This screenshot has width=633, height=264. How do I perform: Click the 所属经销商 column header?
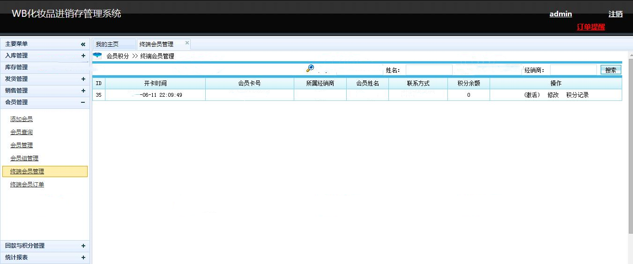coord(320,83)
